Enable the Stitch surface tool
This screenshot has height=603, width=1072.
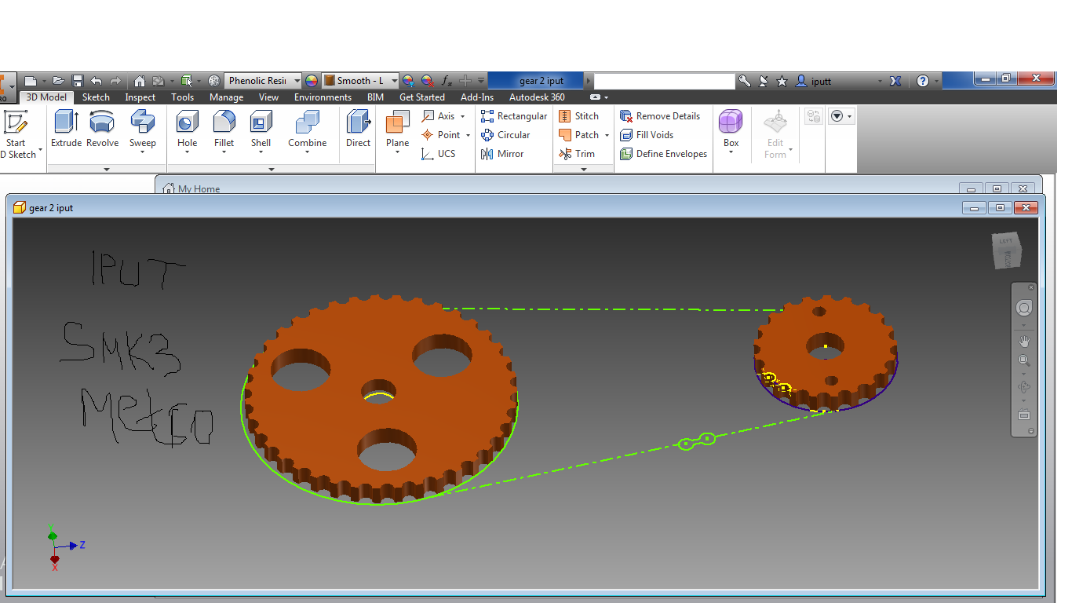[x=580, y=115]
